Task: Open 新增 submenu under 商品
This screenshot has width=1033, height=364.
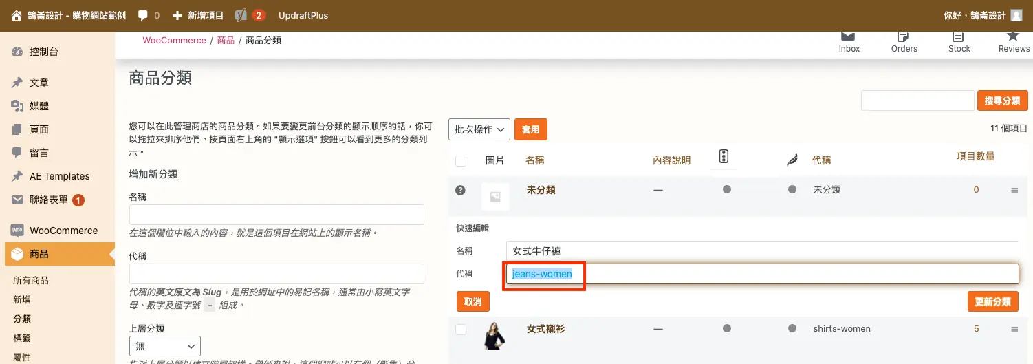Action: click(22, 299)
